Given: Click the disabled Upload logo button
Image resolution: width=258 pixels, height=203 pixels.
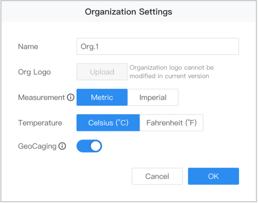Looking at the screenshot, I should (x=102, y=72).
